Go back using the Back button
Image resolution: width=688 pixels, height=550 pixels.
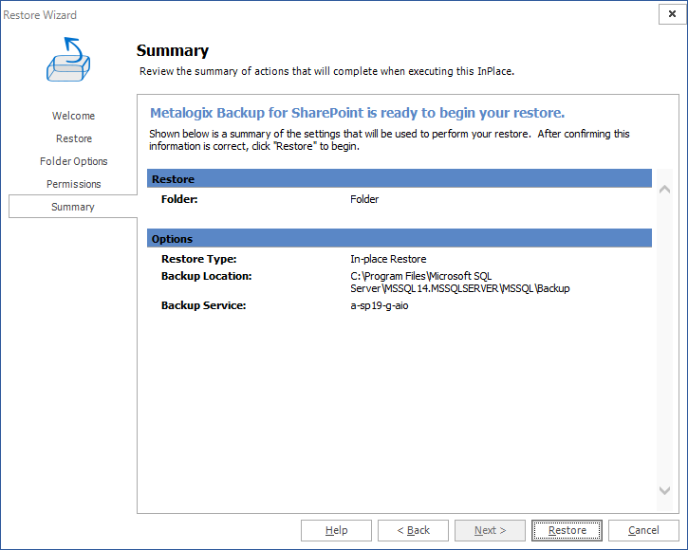pos(413,530)
